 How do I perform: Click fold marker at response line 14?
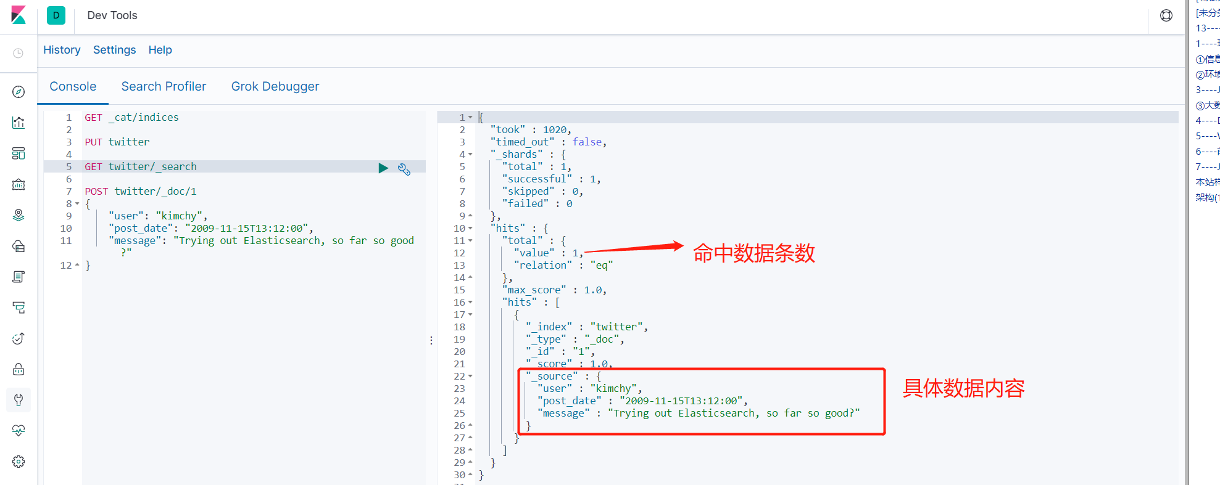click(470, 277)
